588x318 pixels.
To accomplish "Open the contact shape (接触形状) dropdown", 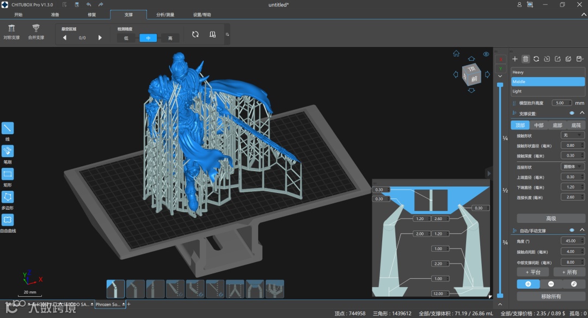I will click(x=572, y=135).
